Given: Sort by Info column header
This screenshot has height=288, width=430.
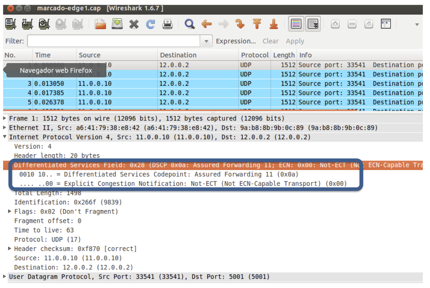Looking at the screenshot, I should pos(360,55).
